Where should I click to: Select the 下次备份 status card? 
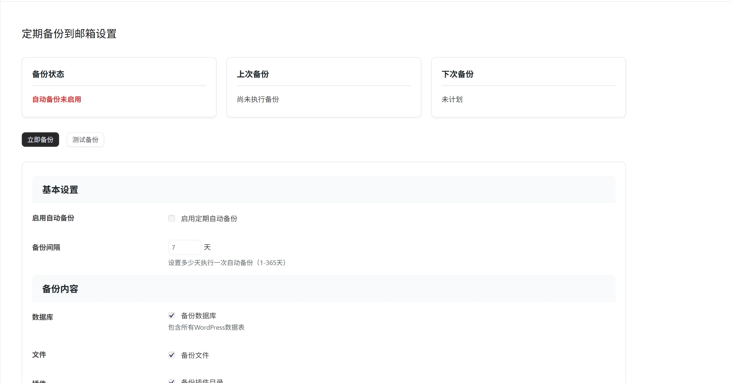(x=528, y=87)
